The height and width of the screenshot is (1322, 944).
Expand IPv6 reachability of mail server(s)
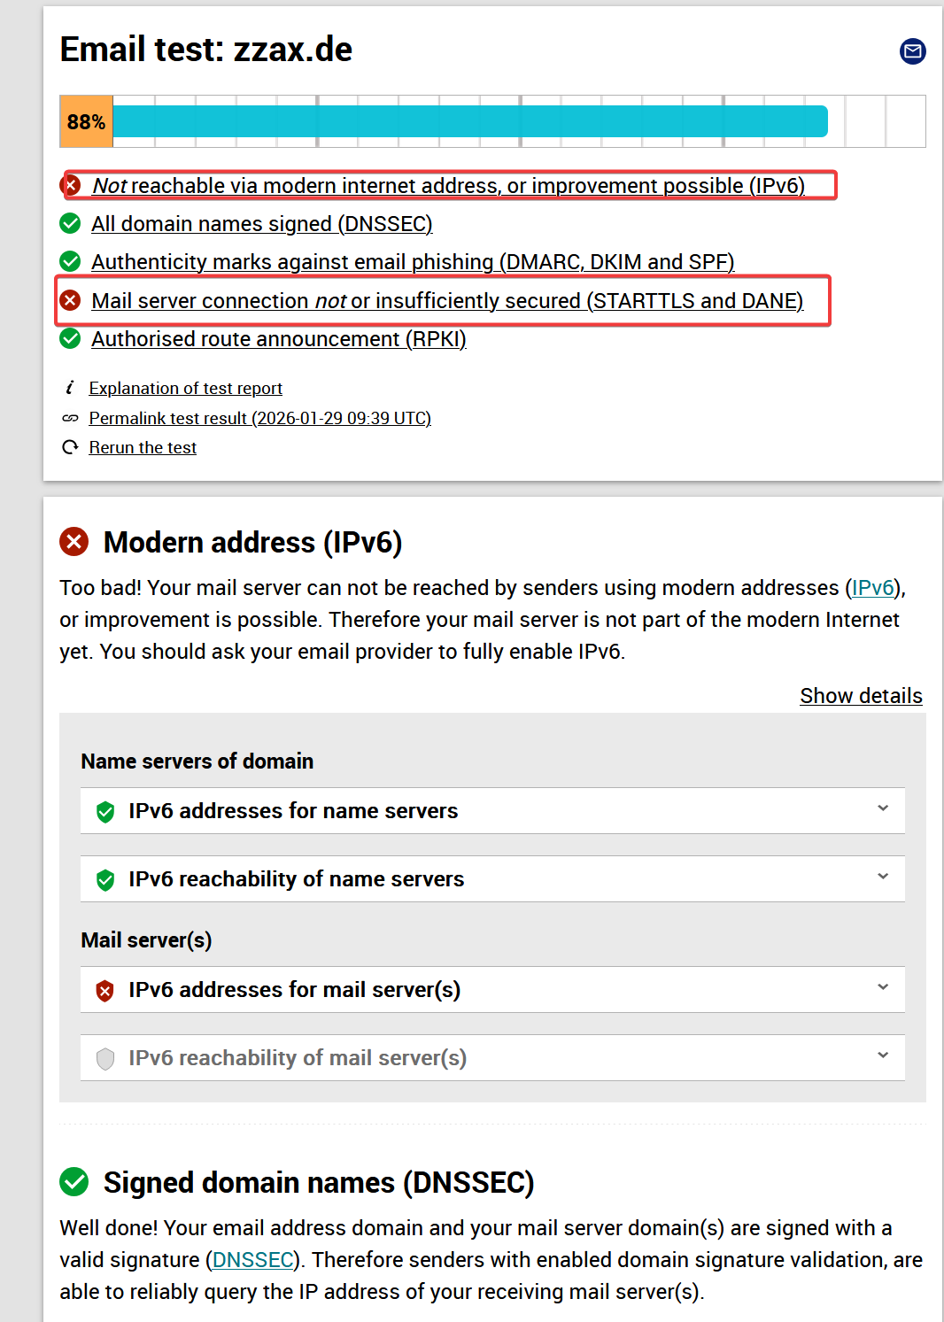coord(882,1055)
